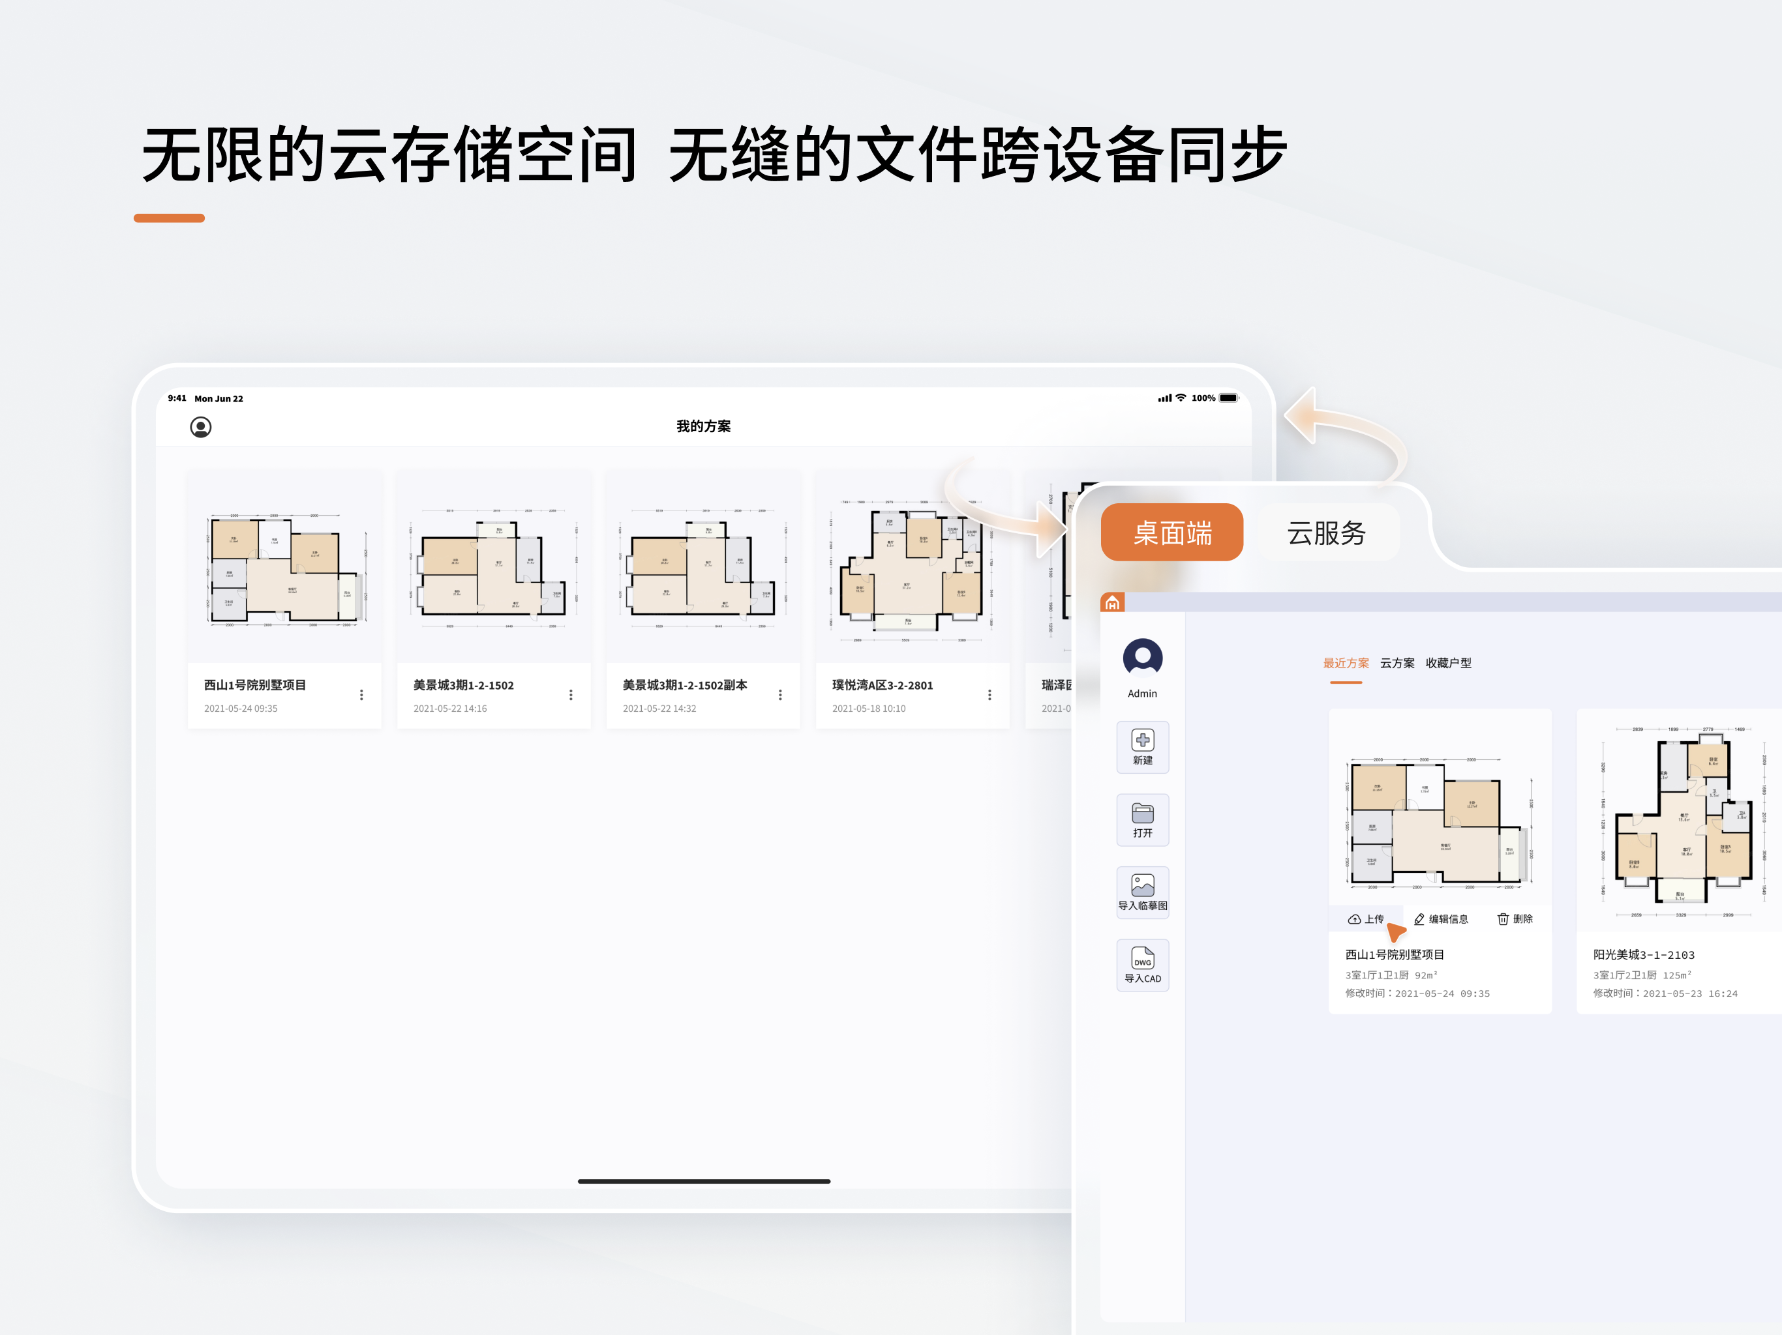Click 删除 trash button
The width and height of the screenshot is (1782, 1335).
coord(1515,918)
